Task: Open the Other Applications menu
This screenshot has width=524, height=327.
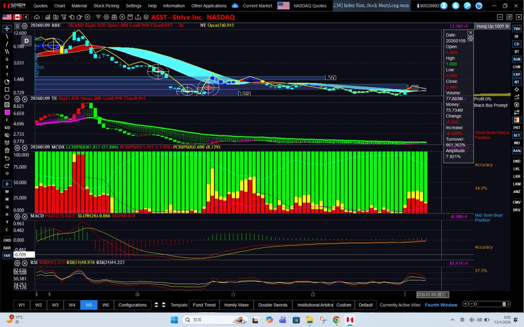Action: 209,6
